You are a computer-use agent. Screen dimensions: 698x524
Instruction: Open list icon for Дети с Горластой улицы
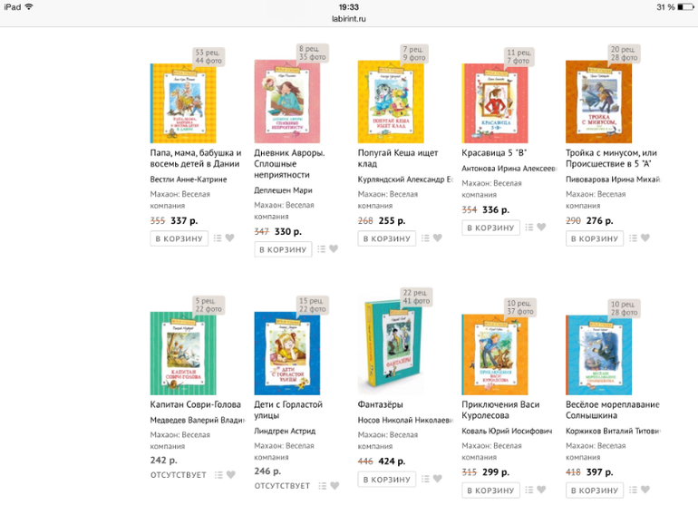click(x=323, y=486)
